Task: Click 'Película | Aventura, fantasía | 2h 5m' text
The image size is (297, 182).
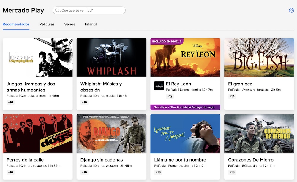Action: point(255,90)
